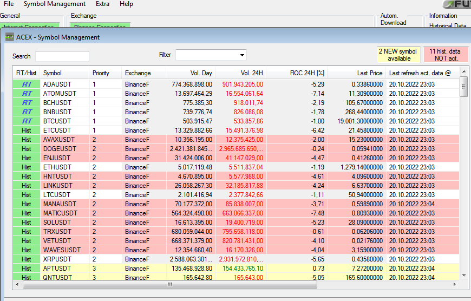This screenshot has width=471, height=301.
Task: Select the MATICUSDT symbol cell
Action: tap(64, 213)
